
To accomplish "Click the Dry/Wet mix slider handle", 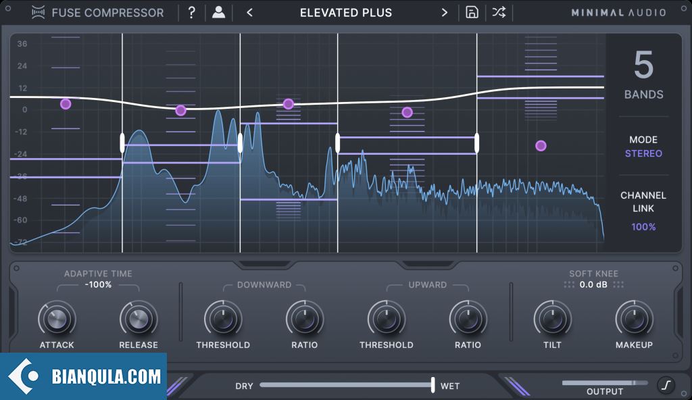I will click(x=432, y=385).
